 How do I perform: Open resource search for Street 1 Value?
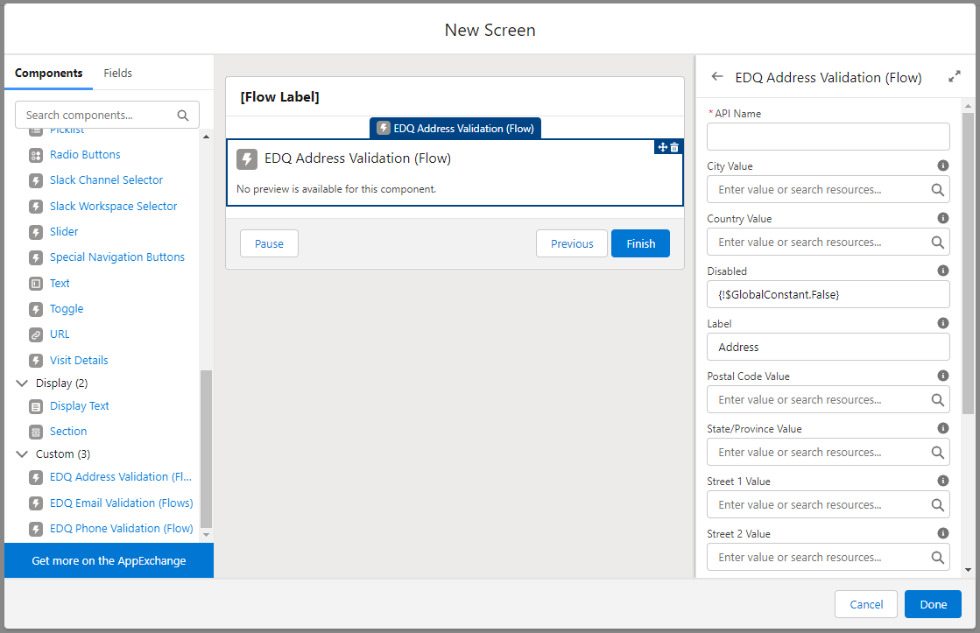pyautogui.click(x=938, y=504)
